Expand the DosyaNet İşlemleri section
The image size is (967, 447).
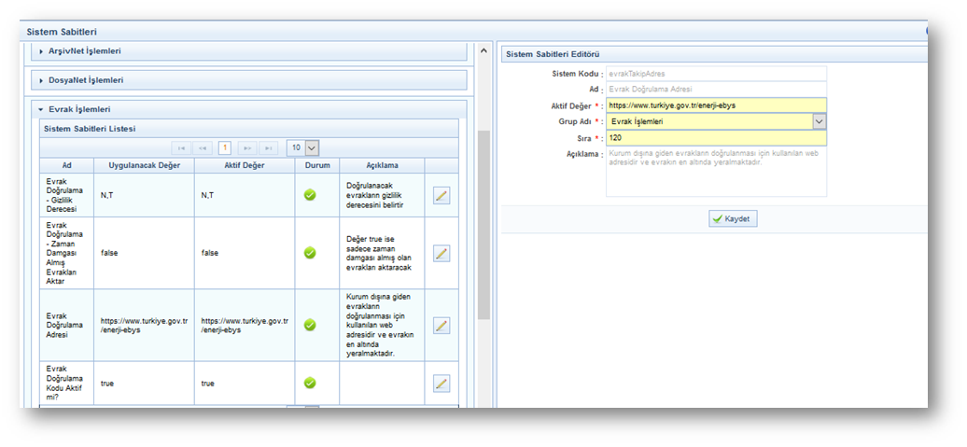(86, 80)
